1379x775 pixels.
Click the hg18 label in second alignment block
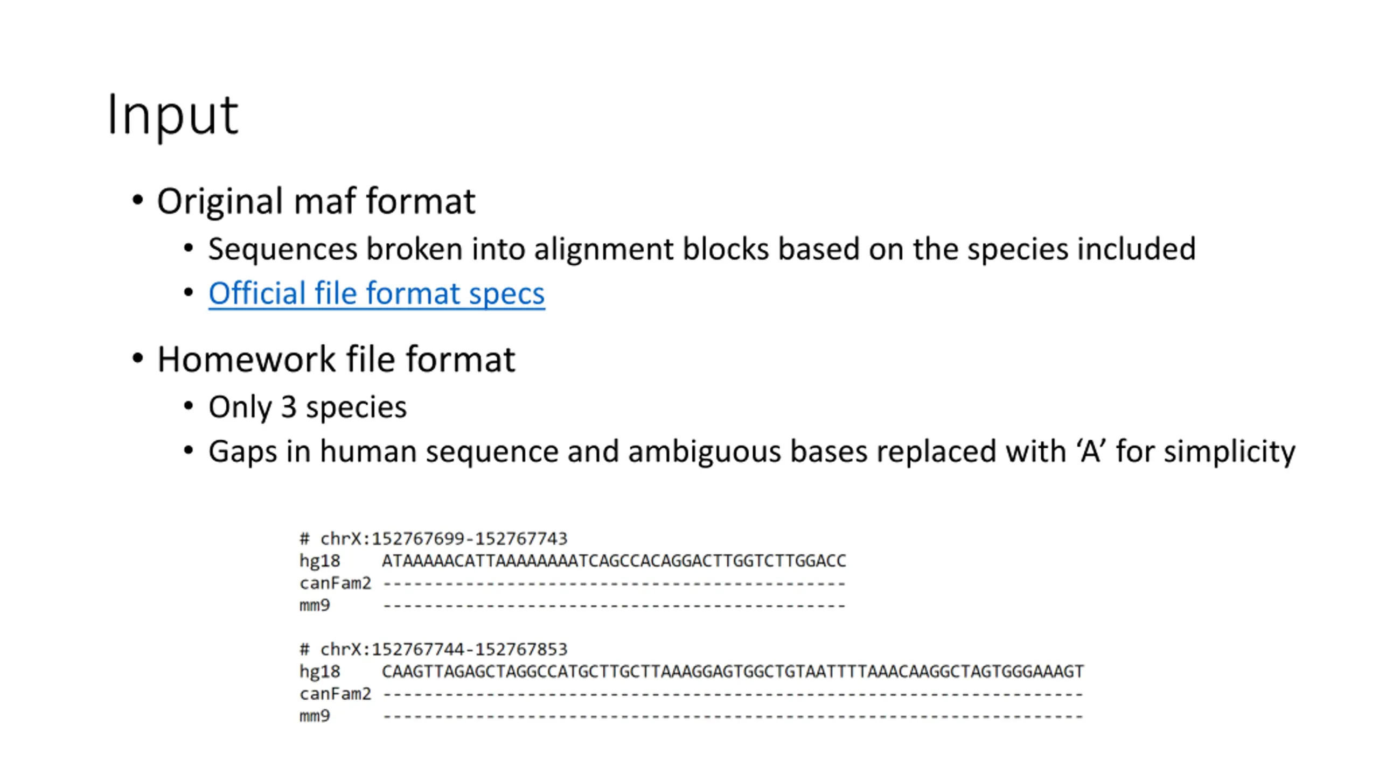coord(320,672)
